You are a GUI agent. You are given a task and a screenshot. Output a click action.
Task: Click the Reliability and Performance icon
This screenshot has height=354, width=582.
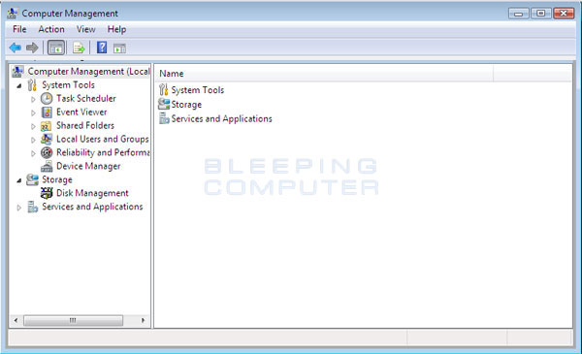pyautogui.click(x=47, y=152)
